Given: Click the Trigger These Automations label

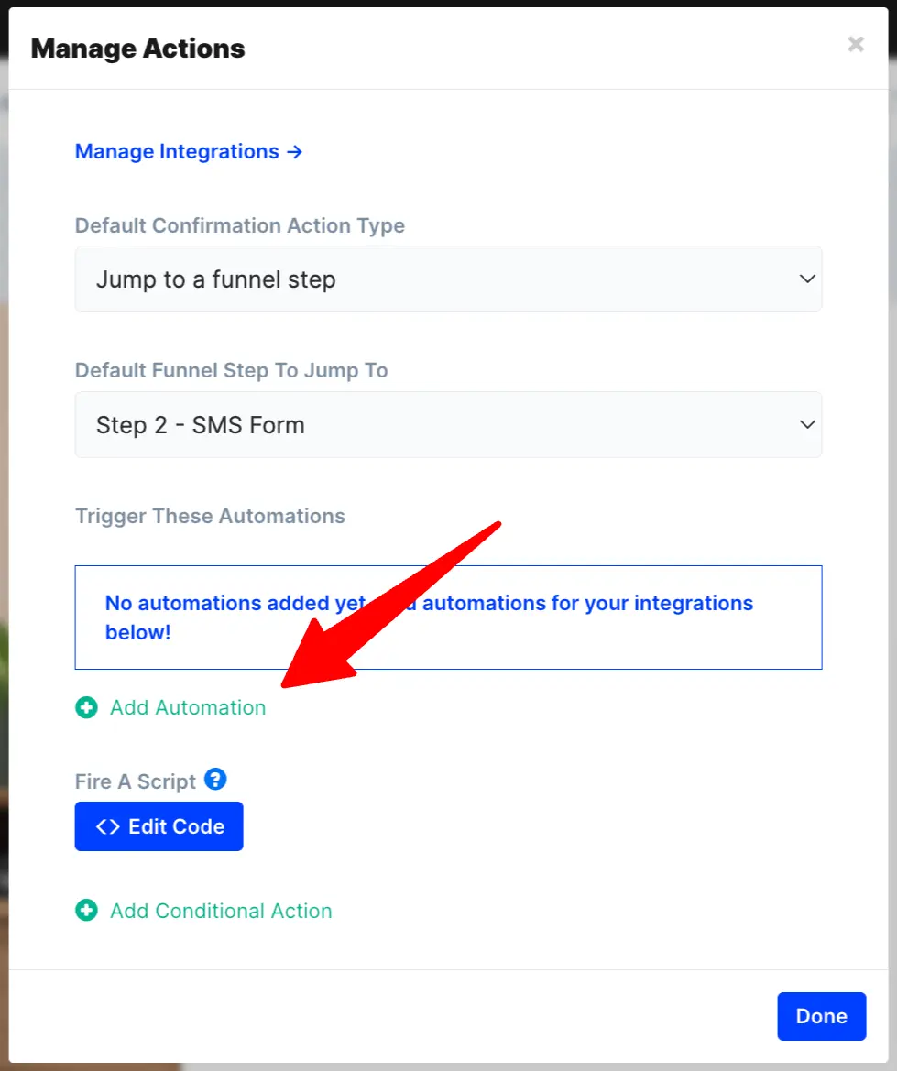Looking at the screenshot, I should [210, 516].
